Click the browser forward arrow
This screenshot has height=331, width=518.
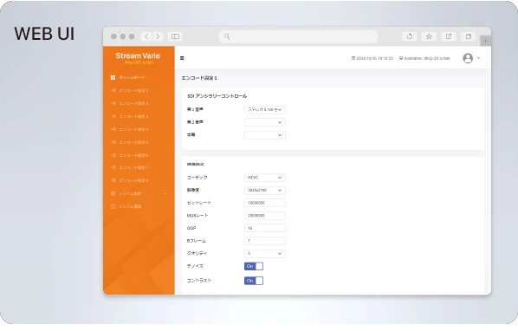(x=158, y=36)
